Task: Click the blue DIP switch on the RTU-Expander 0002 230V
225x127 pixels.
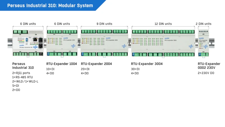Action: click(x=200, y=54)
